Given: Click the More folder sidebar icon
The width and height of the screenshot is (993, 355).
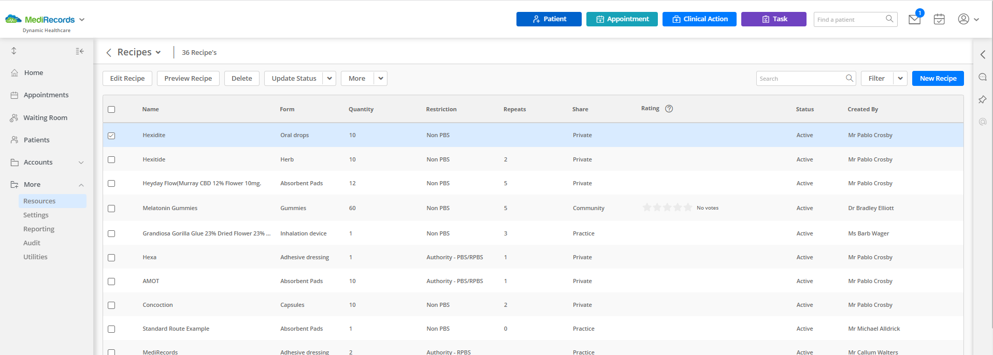Looking at the screenshot, I should [15, 185].
